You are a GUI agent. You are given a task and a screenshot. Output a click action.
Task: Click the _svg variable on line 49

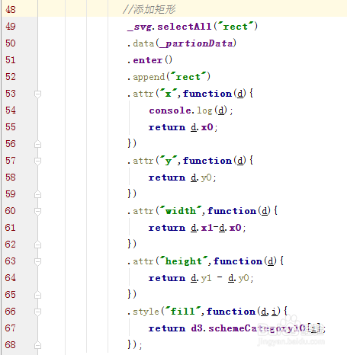(x=140, y=27)
